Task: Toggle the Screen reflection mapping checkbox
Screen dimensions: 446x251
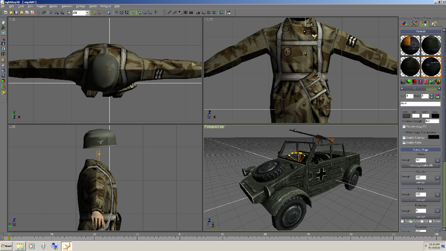Action: tap(430, 221)
